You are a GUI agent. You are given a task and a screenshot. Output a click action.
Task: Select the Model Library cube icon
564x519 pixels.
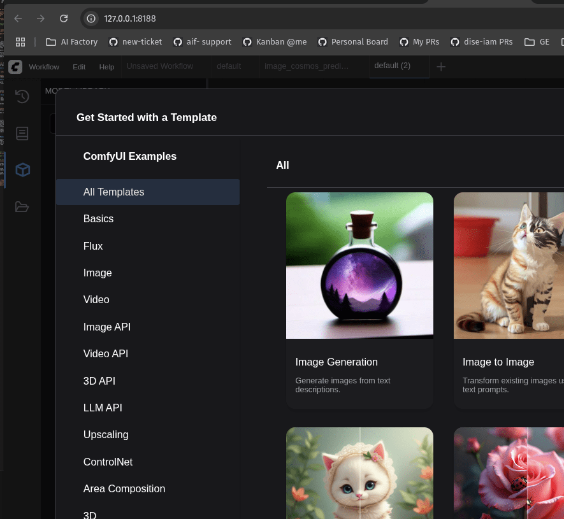coord(22,169)
